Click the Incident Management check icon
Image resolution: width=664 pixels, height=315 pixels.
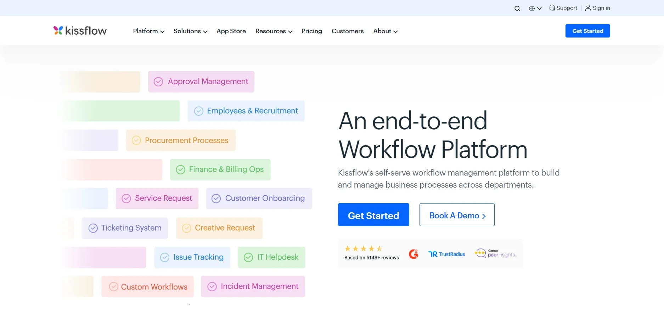(x=212, y=287)
